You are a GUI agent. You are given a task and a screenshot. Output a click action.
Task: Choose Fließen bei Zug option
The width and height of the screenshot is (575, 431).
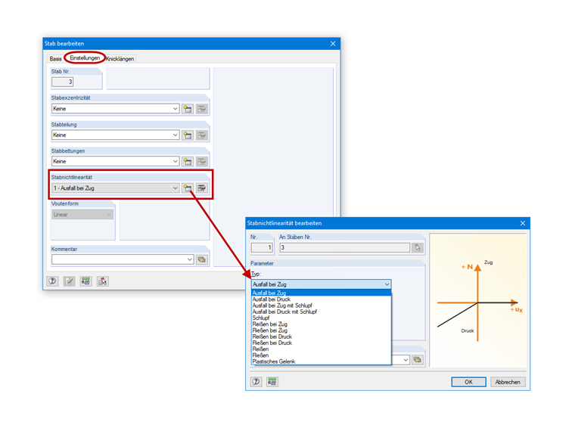[322, 330]
